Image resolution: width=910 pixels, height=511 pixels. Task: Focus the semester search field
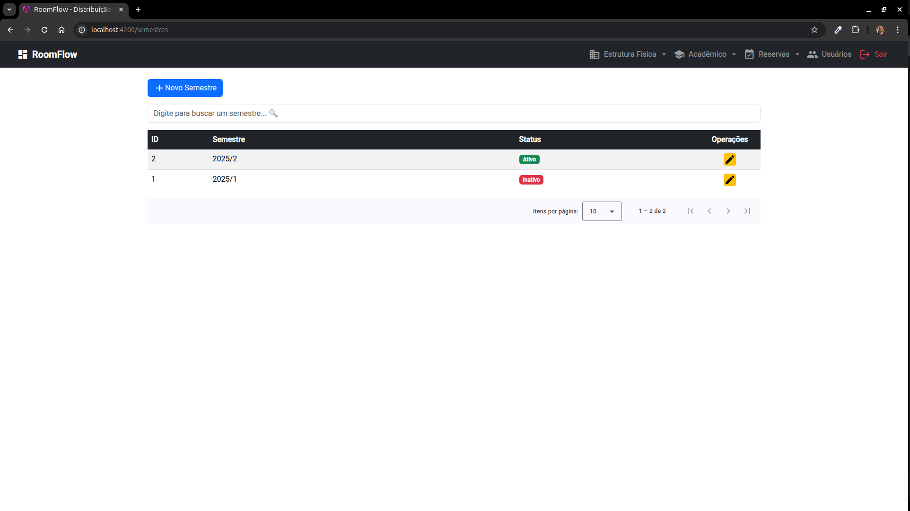(453, 114)
